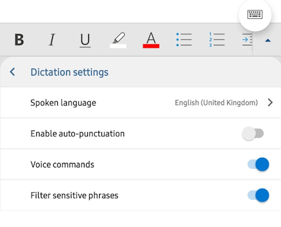Insert a numbered list
This screenshot has height=227, width=281.
click(x=217, y=40)
